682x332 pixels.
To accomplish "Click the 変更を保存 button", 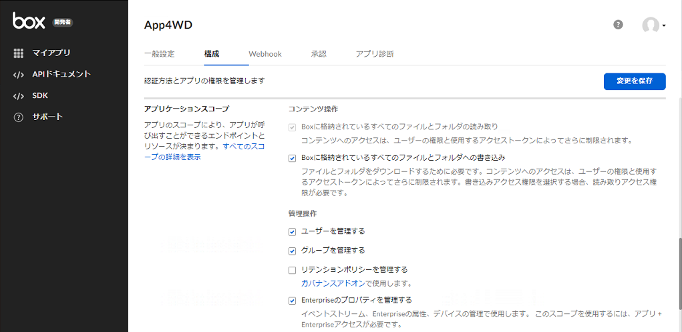I will (x=635, y=81).
